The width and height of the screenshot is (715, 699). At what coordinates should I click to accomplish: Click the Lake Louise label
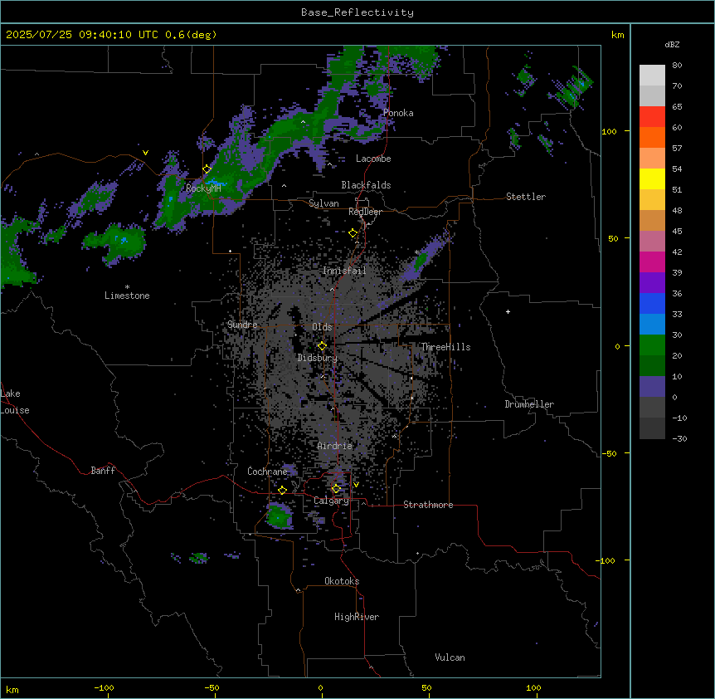pos(14,402)
